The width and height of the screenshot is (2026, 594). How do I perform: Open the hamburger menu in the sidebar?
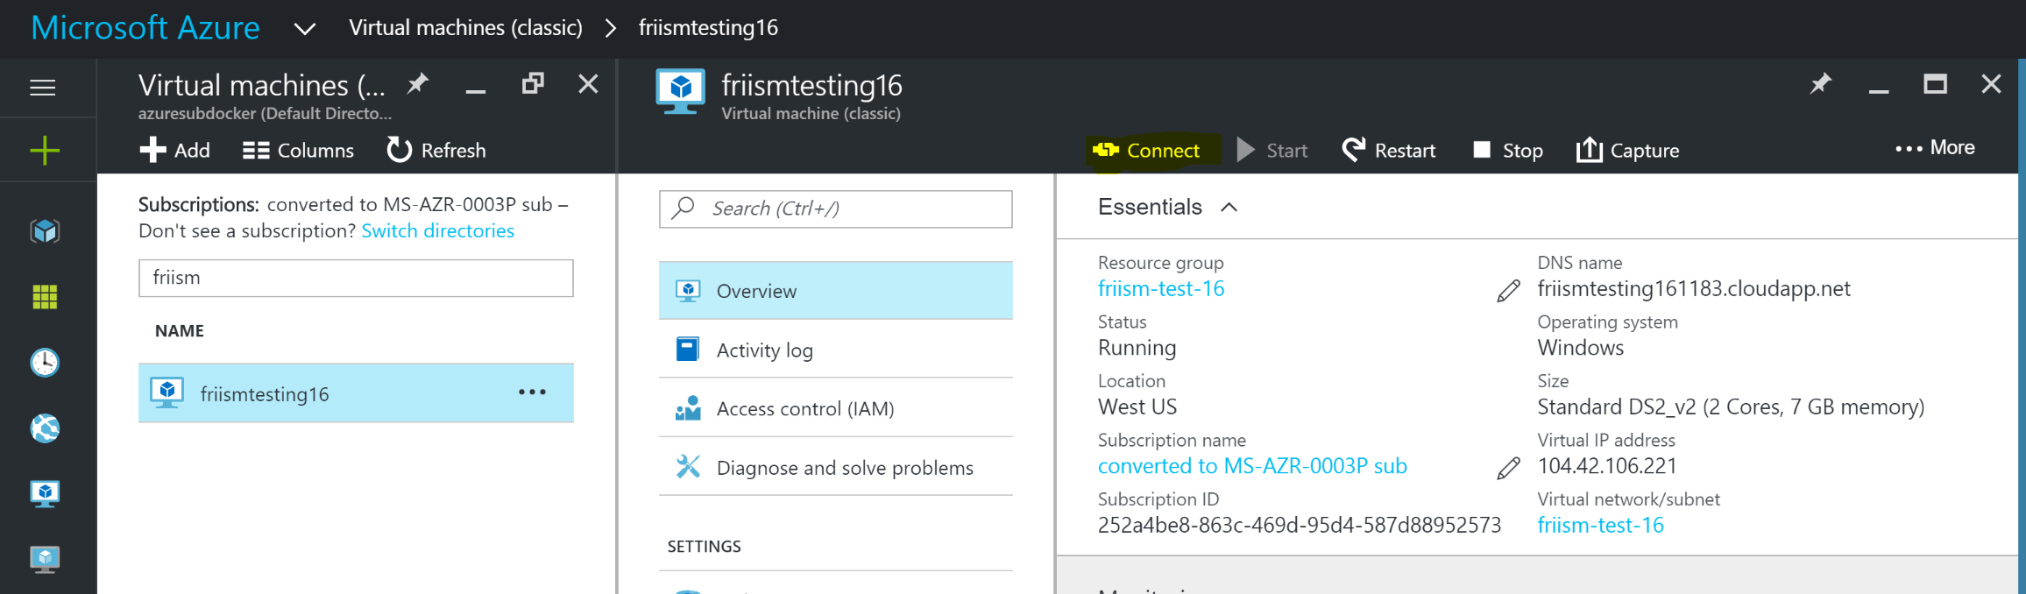pos(43,88)
